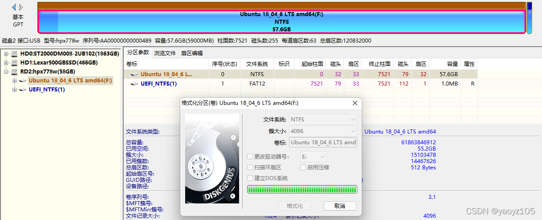Click the blue Ubuntu 18_04_6 LTS amd64 label value
542x220 pixels.
point(400,132)
